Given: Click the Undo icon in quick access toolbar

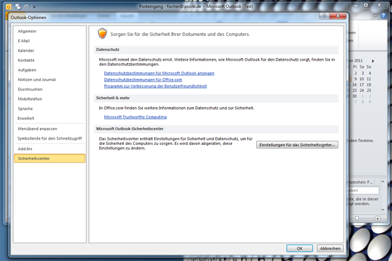Looking at the screenshot, I should click(x=26, y=7).
